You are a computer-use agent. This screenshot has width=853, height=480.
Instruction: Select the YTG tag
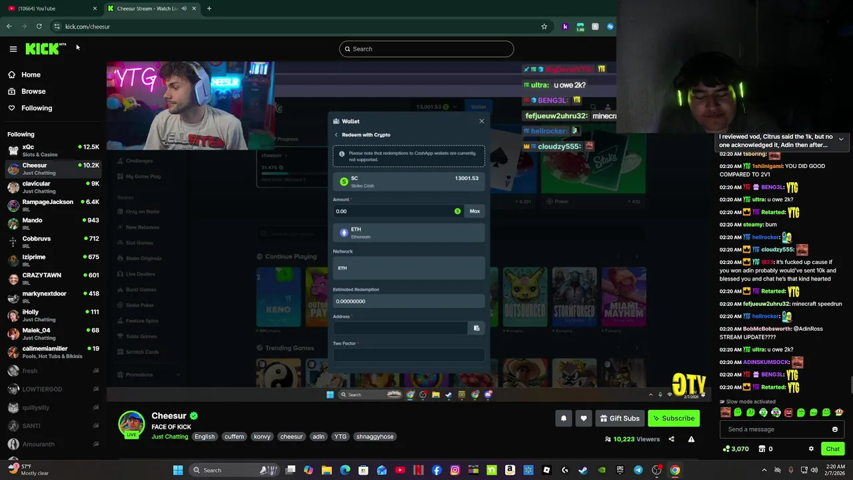pos(341,437)
